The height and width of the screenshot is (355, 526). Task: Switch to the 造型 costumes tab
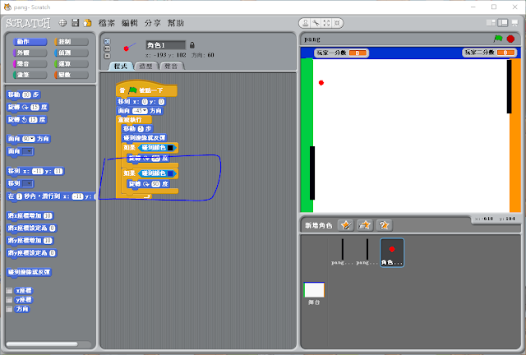(146, 66)
